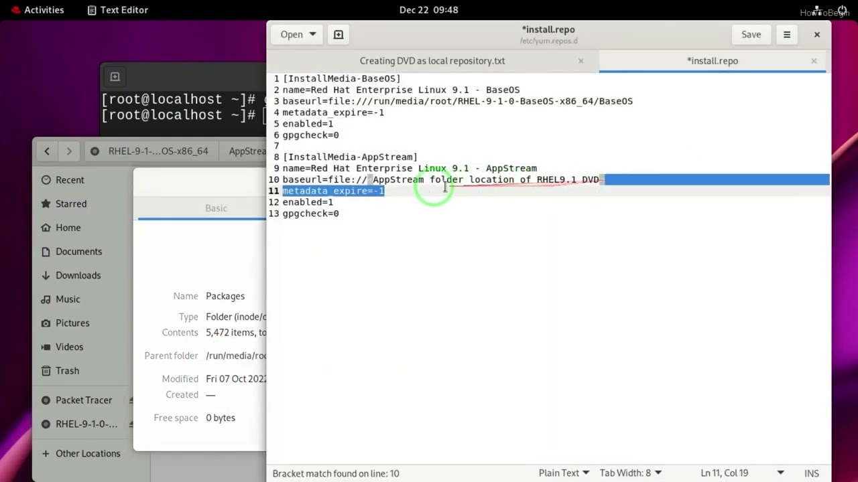The height and width of the screenshot is (482, 858).
Task: Click the Packages name value in Properties
Action: pos(225,296)
